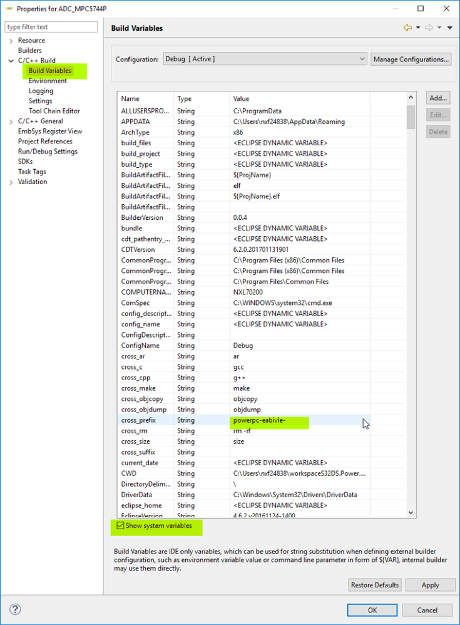Click the table scrollbar up arrow

pyautogui.click(x=411, y=97)
